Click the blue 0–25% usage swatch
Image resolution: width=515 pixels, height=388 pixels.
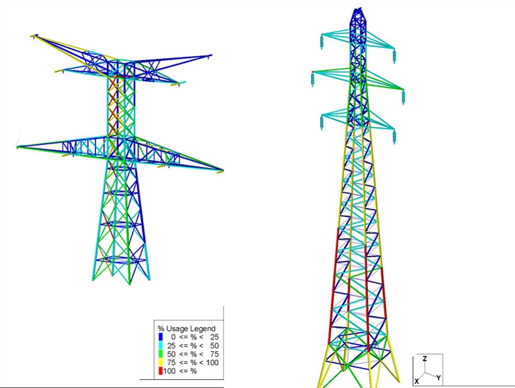coord(161,337)
